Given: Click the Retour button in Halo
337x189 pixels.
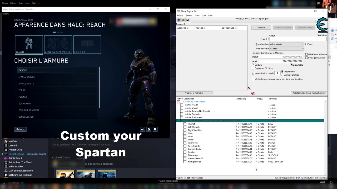Looking at the screenshot, I should [x=20, y=129].
